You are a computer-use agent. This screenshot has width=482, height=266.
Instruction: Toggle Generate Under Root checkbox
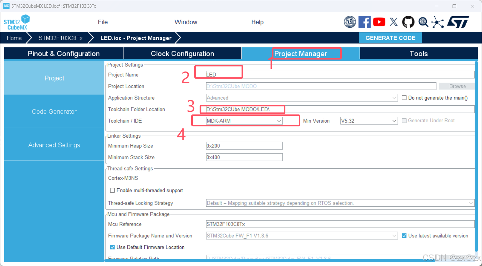point(404,121)
